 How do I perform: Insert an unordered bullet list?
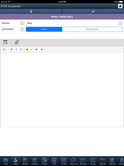(37, 49)
